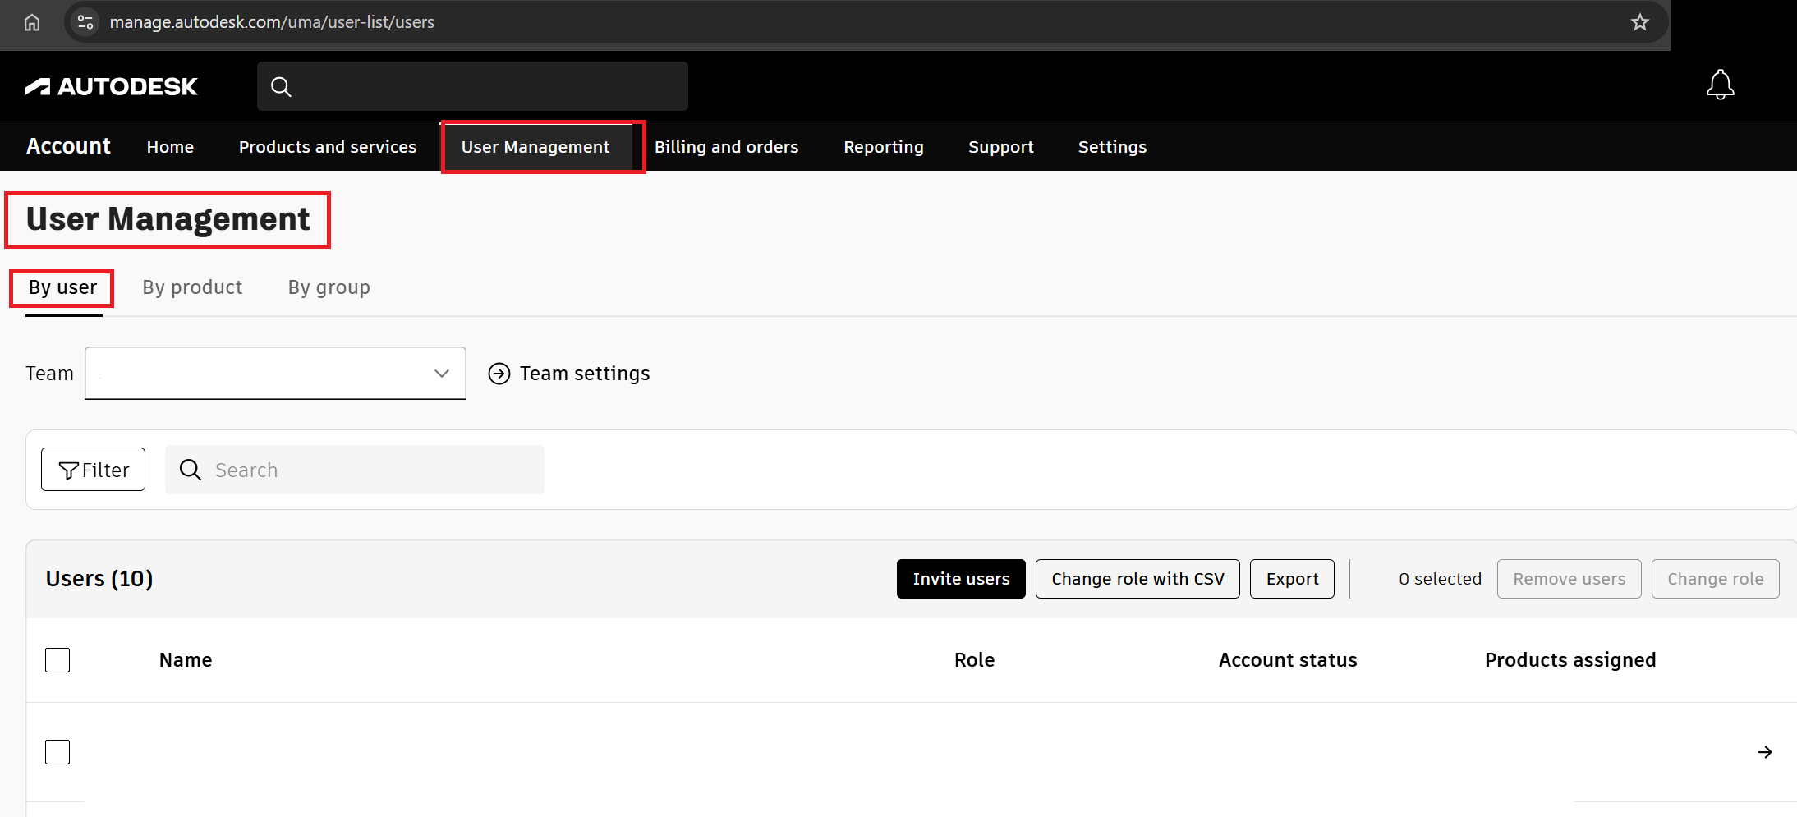
Task: Click the Name column header
Action: coord(186,660)
